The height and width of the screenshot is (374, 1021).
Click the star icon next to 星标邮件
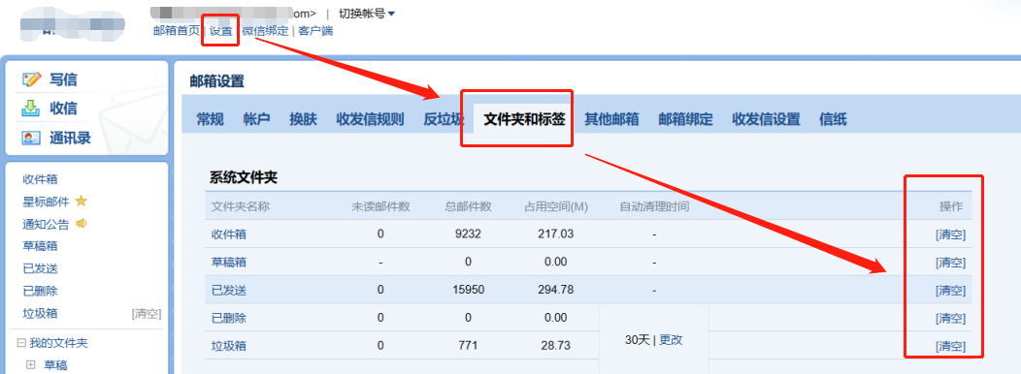coord(81,201)
